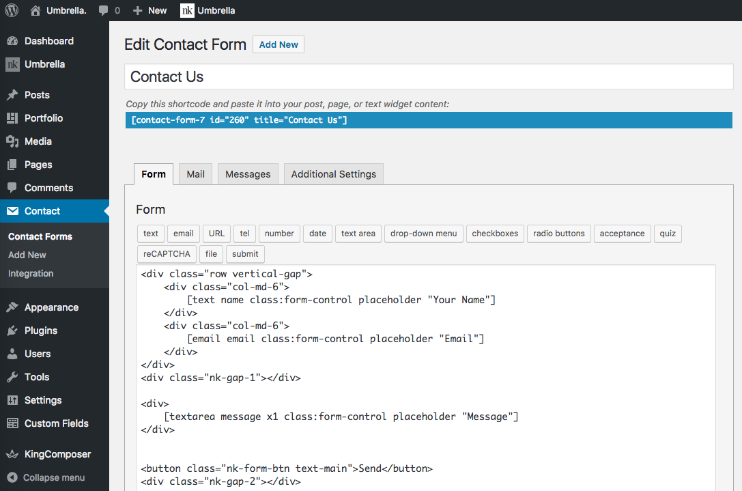Insert a checkboxes form tag
Screen dimensions: 742x491
click(495, 234)
